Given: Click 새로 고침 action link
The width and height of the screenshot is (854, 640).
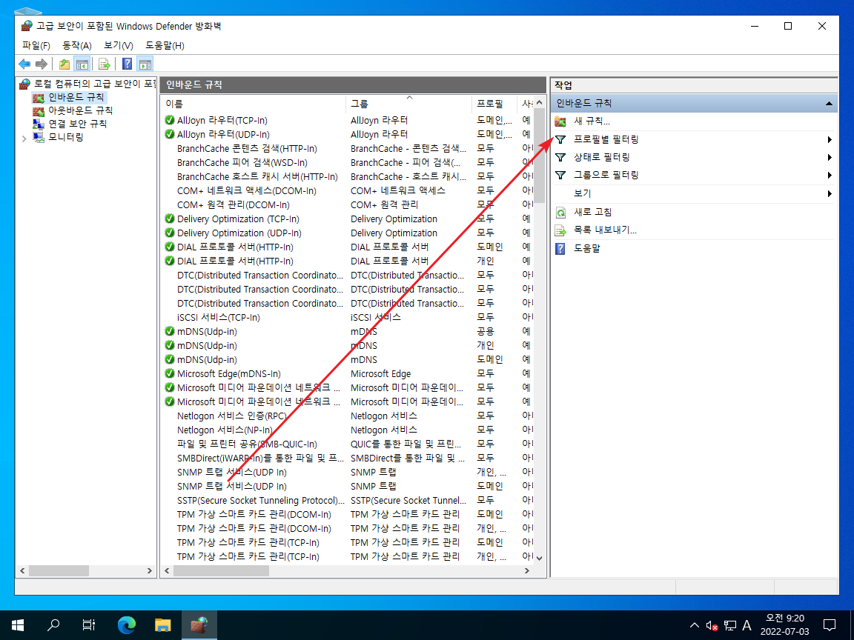Looking at the screenshot, I should click(x=592, y=213).
